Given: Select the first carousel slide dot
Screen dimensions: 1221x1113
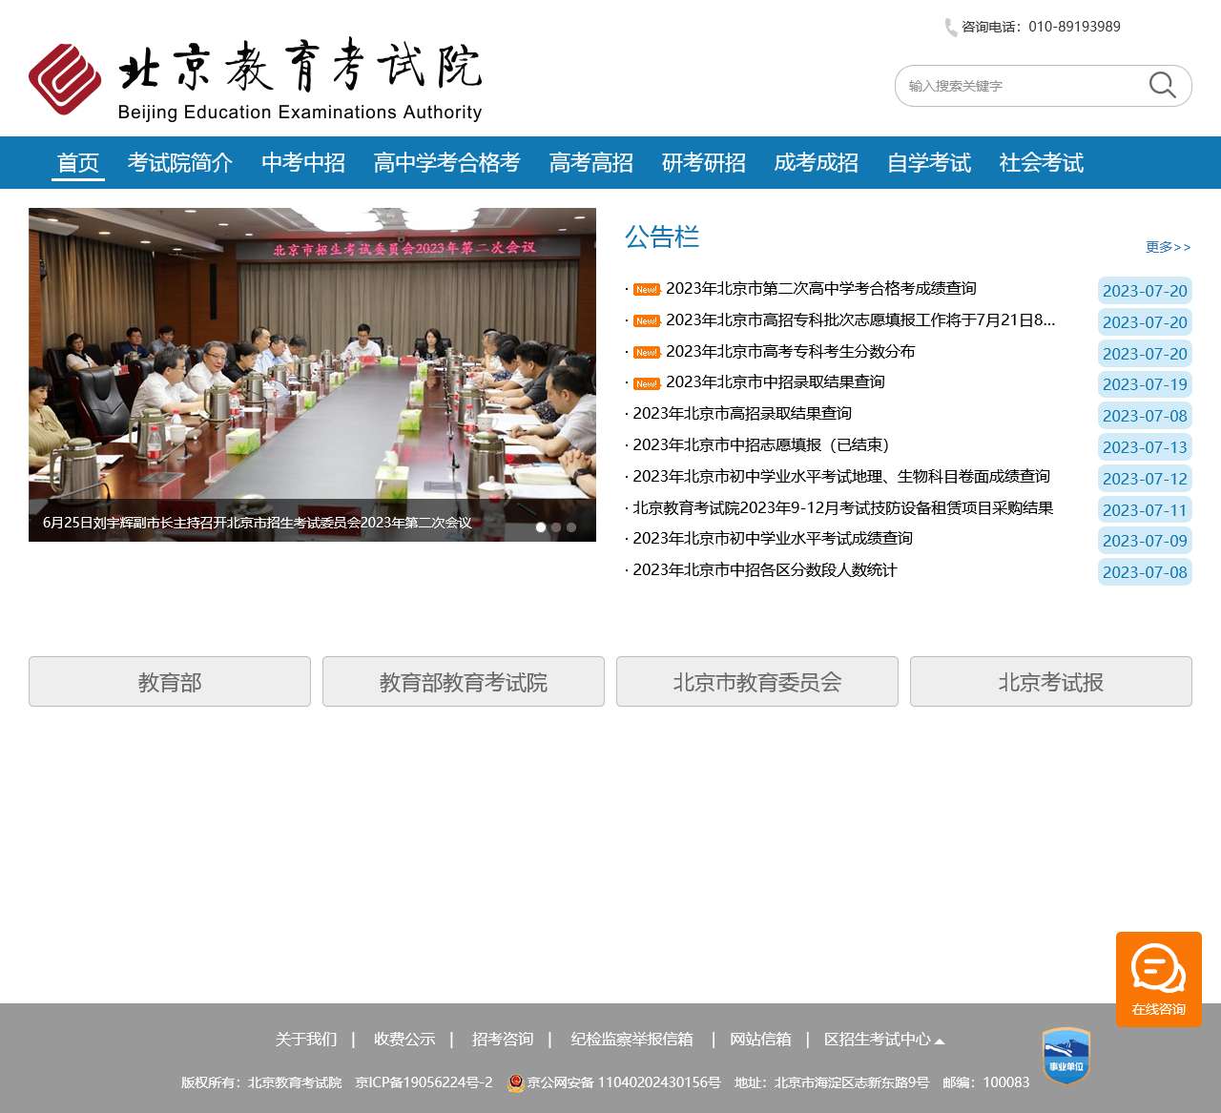Looking at the screenshot, I should point(541,527).
